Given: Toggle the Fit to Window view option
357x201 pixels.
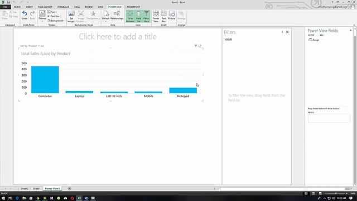Looking at the screenshot, I should (130, 16).
